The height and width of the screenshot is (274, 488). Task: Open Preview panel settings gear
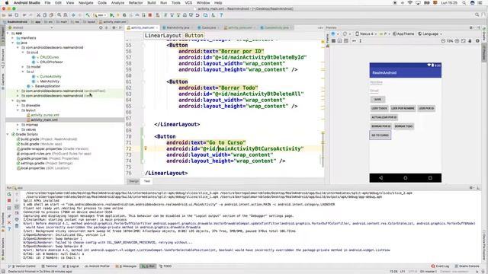[x=472, y=27]
